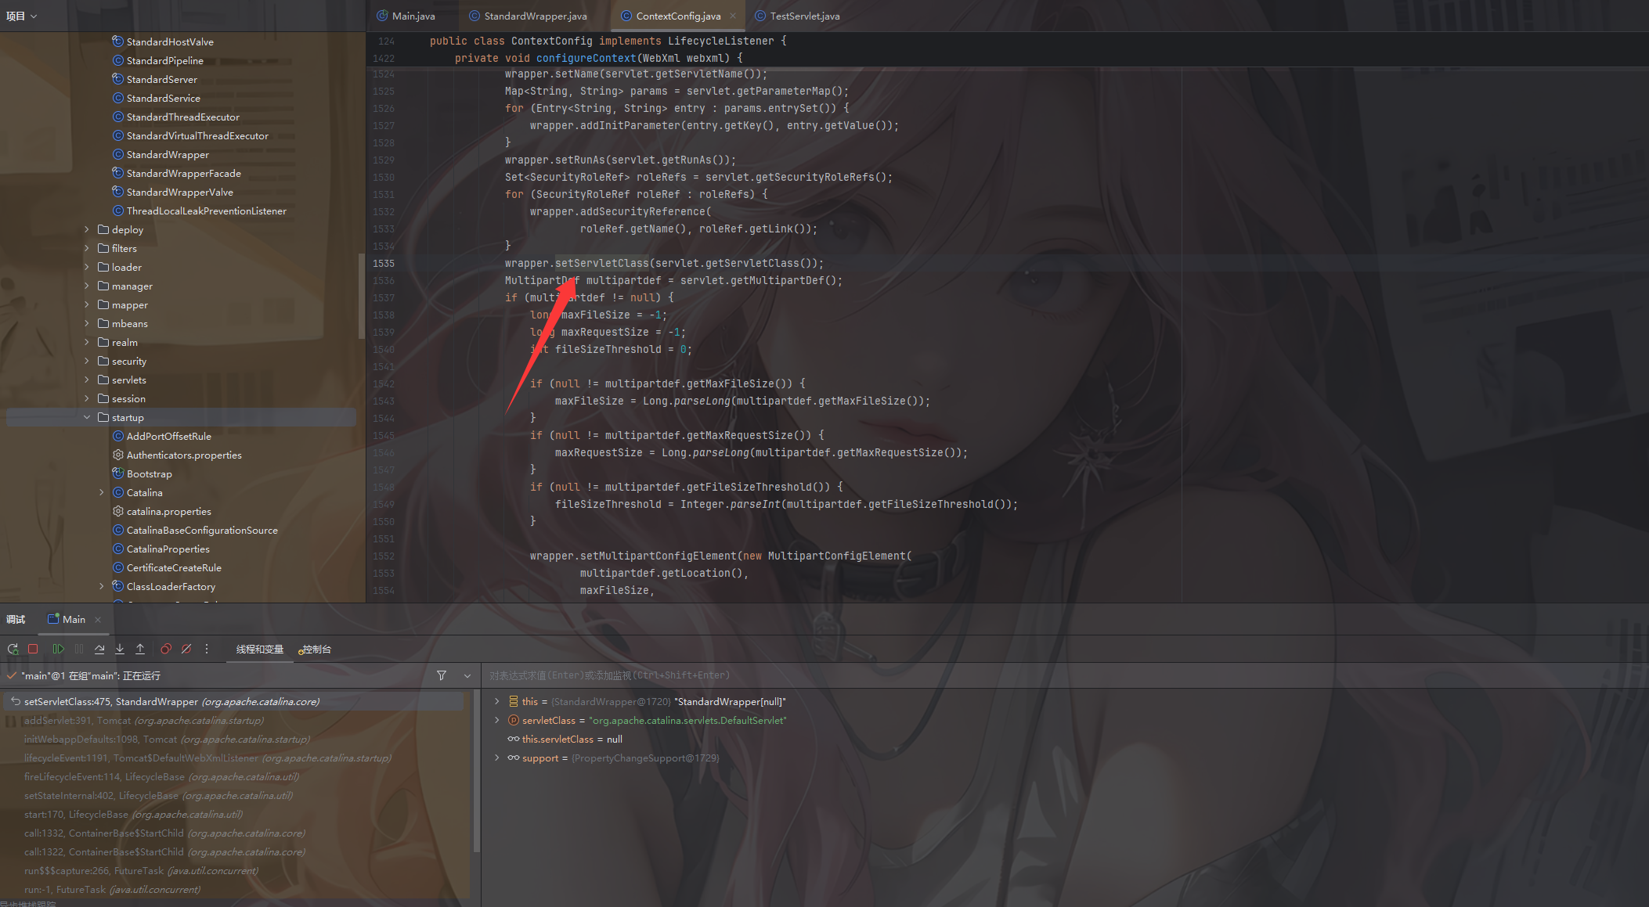
Task: Click the Step Into icon
Action: pos(120,649)
